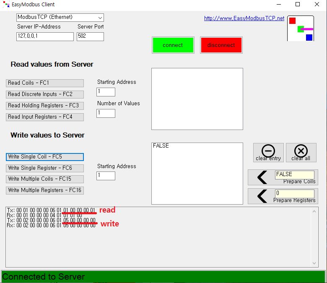
Task: Click Write Single Register - FC6 button
Action: pyautogui.click(x=45, y=168)
